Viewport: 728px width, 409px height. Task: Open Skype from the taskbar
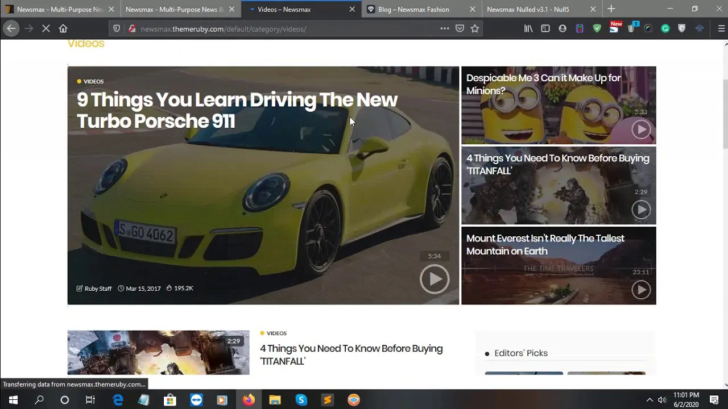pyautogui.click(x=301, y=400)
